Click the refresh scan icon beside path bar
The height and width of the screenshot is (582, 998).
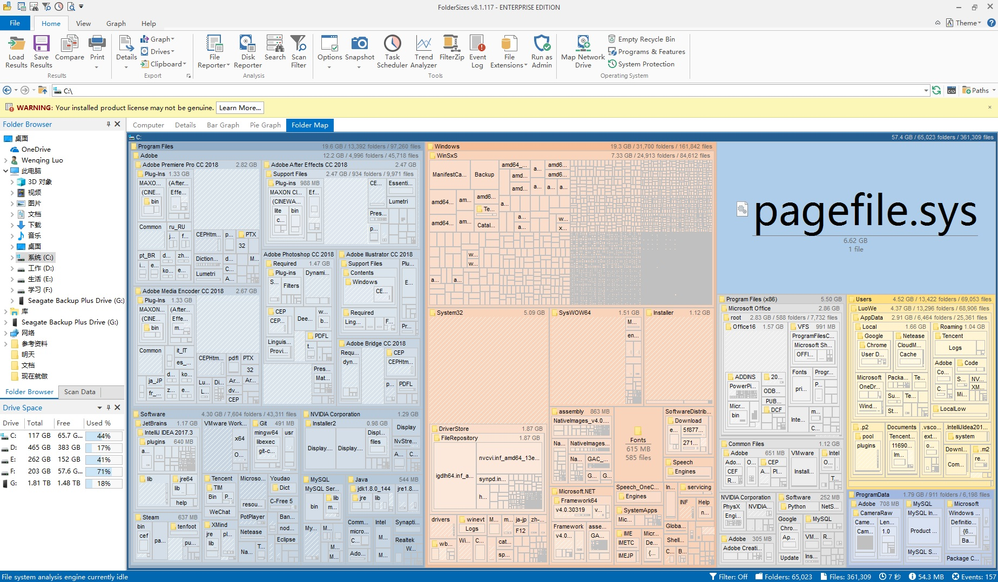pyautogui.click(x=936, y=90)
